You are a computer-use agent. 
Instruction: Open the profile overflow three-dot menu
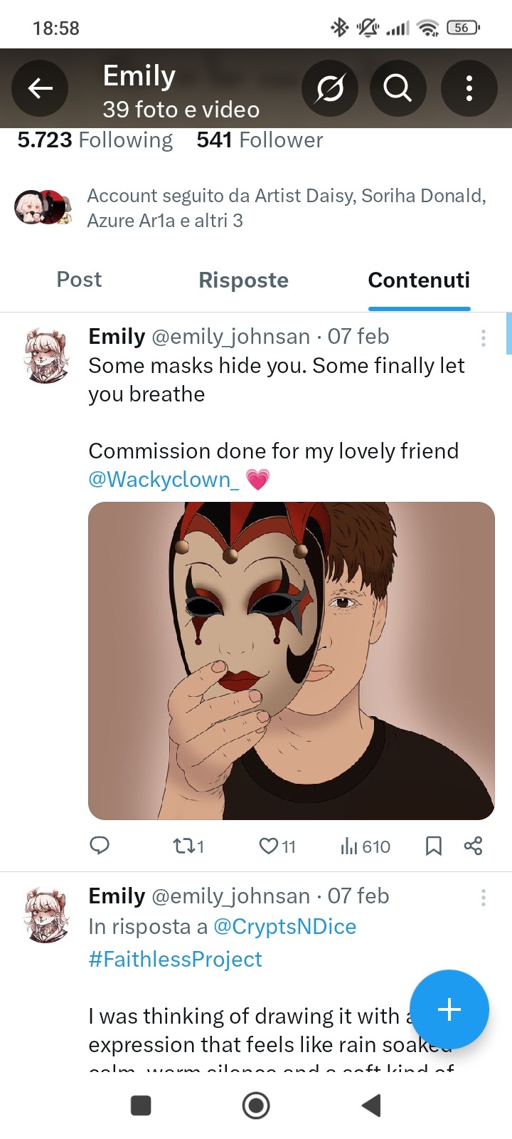(469, 88)
